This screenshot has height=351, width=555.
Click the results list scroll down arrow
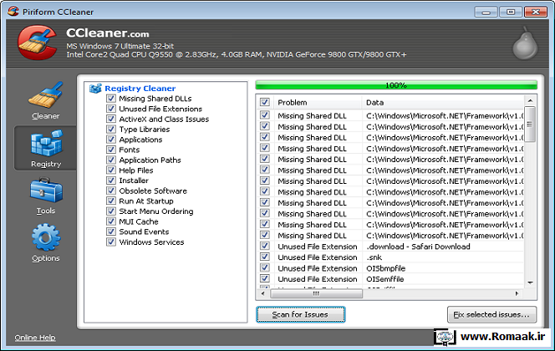point(530,282)
